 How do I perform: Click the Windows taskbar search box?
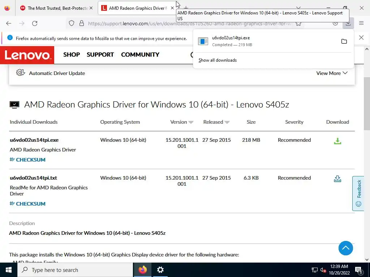click(75, 270)
